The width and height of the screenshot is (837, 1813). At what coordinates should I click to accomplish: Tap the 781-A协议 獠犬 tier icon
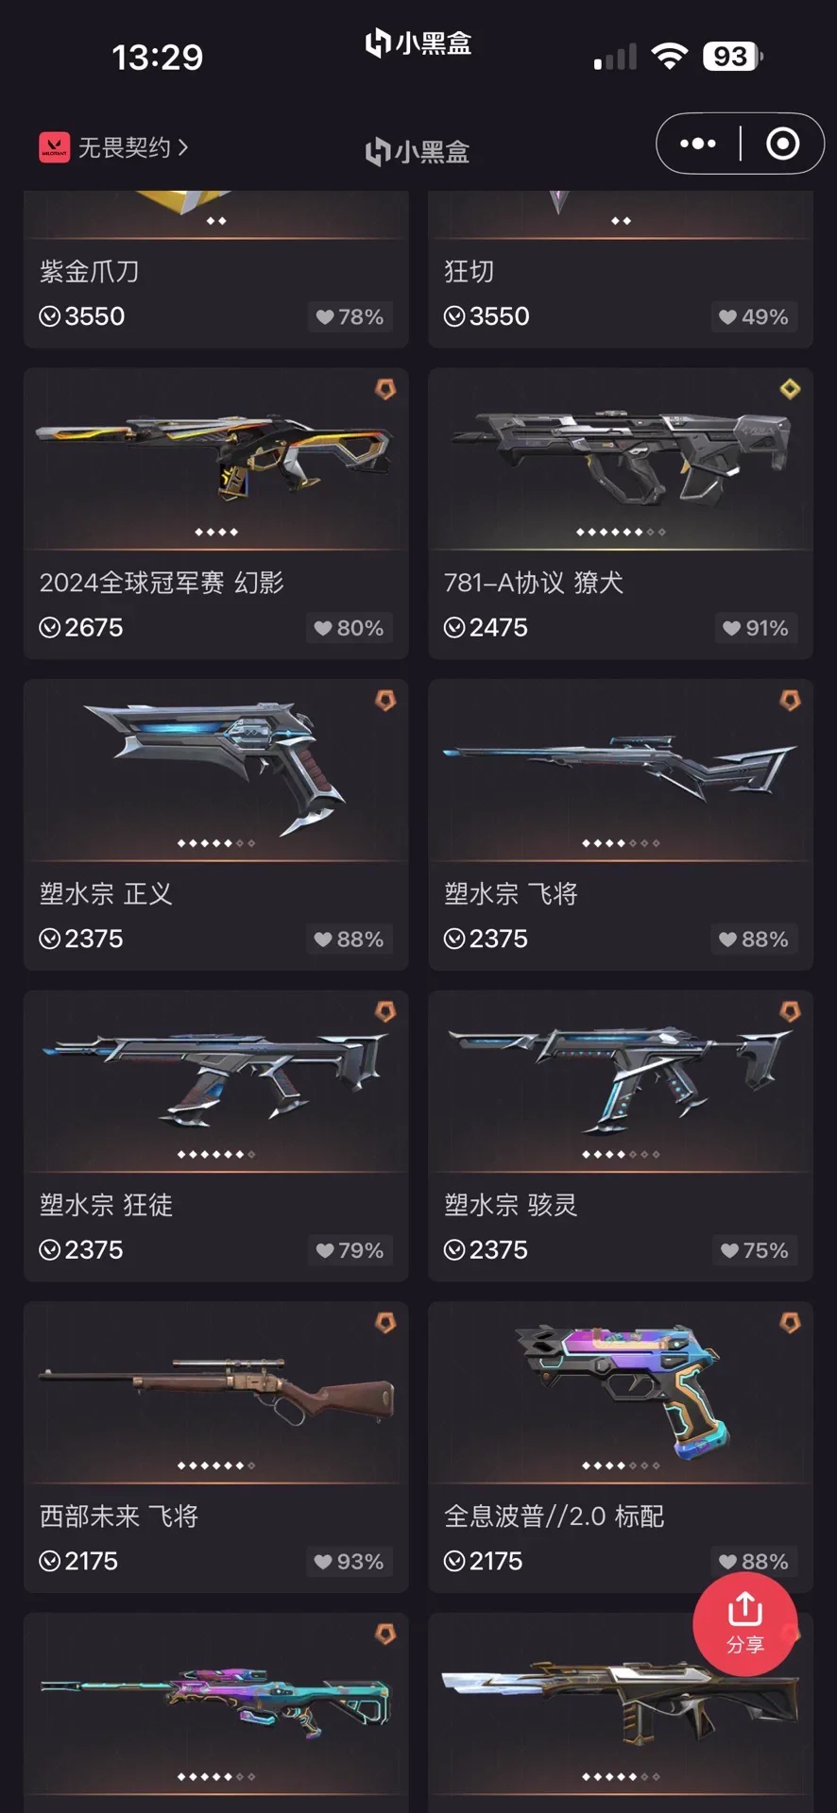coord(790,389)
